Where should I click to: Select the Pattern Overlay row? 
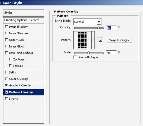tap(24, 92)
